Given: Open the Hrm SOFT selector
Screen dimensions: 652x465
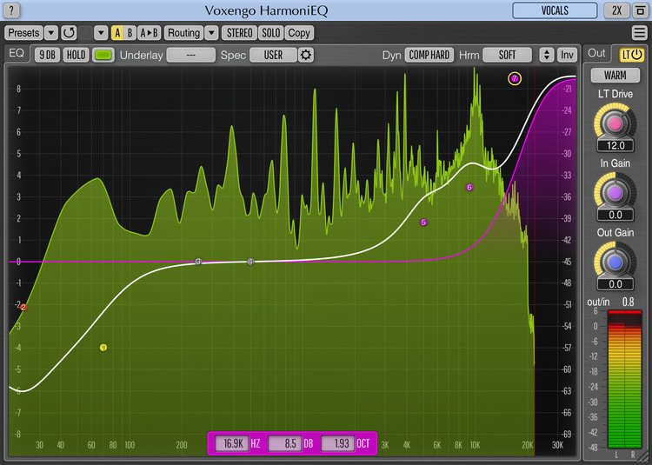Looking at the screenshot, I should (507, 55).
